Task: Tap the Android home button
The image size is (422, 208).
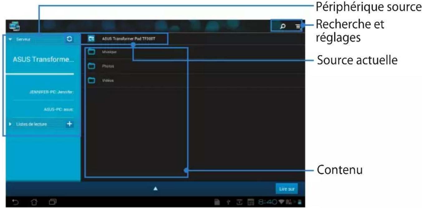Action: point(34,201)
